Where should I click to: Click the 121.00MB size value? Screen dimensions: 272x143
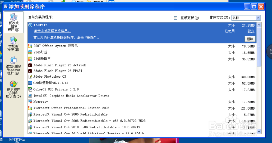coord(247,109)
